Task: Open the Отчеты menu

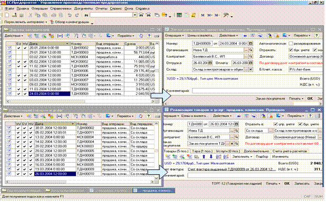Action: 101,8
